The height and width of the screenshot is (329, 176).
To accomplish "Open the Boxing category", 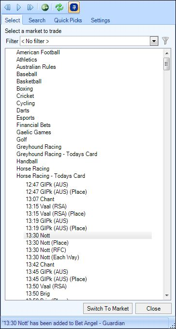I will pyautogui.click(x=25, y=89).
